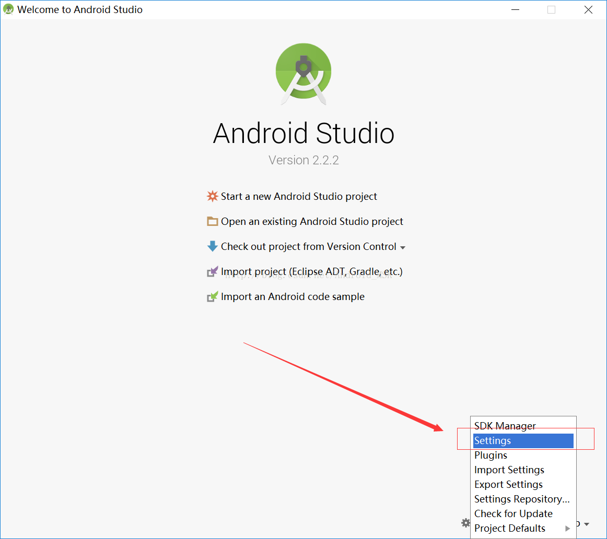
Task: Click the green Import code sample icon
Action: click(212, 296)
